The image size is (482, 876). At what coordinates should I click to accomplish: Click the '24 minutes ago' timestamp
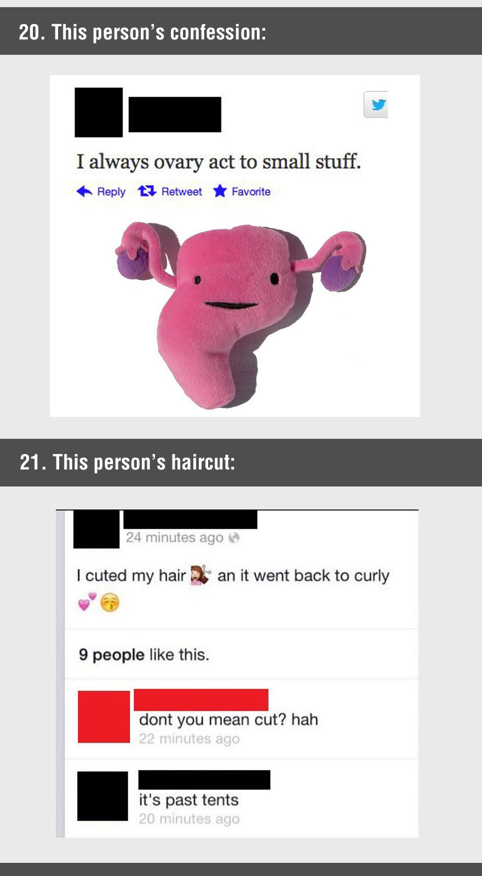[175, 537]
